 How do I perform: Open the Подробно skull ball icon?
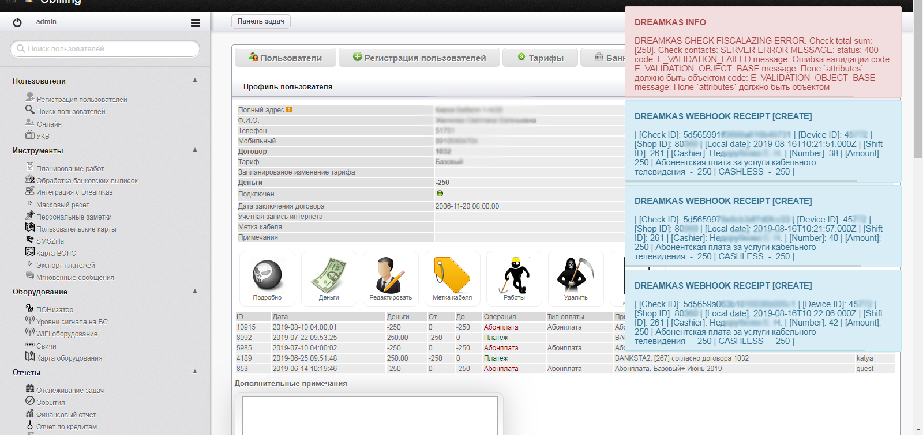267,275
